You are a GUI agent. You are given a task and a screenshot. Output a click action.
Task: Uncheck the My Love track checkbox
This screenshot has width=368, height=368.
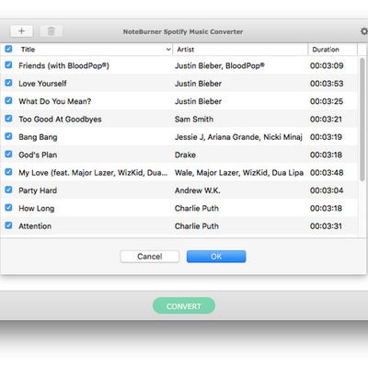click(x=8, y=172)
